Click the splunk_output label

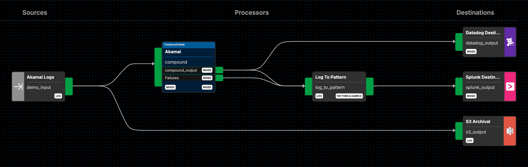pos(480,87)
